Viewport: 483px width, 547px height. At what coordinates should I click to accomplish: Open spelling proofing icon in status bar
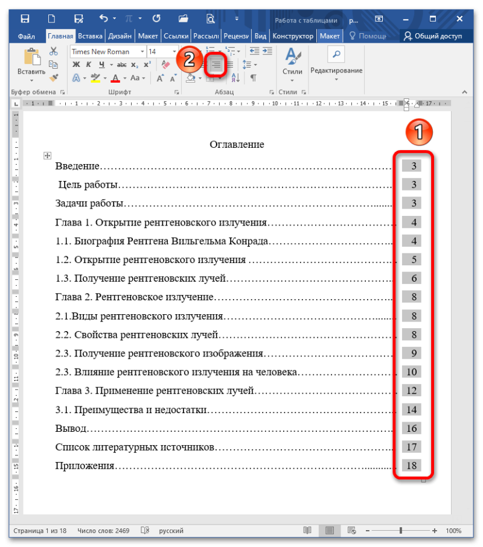[x=145, y=531]
